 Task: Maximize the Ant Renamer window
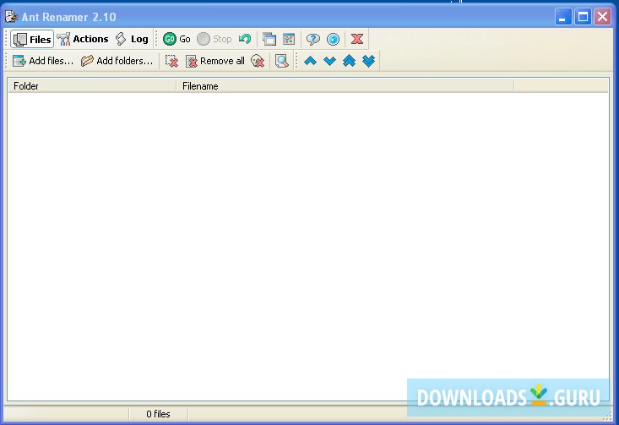click(583, 17)
